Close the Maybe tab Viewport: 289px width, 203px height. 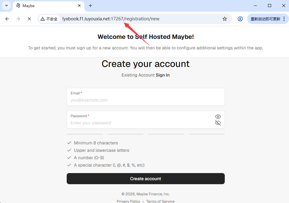(x=79, y=6)
